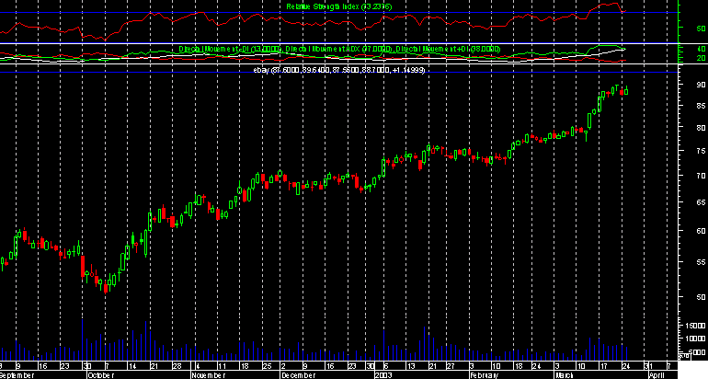Click the 55 price axis label
Viewport: 708px width, 379px height.
(701, 262)
